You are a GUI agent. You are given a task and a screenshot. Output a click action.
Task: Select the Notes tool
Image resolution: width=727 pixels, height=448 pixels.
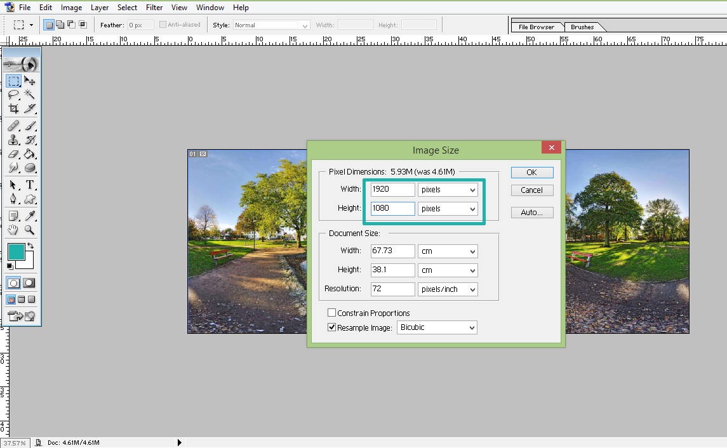(13, 216)
